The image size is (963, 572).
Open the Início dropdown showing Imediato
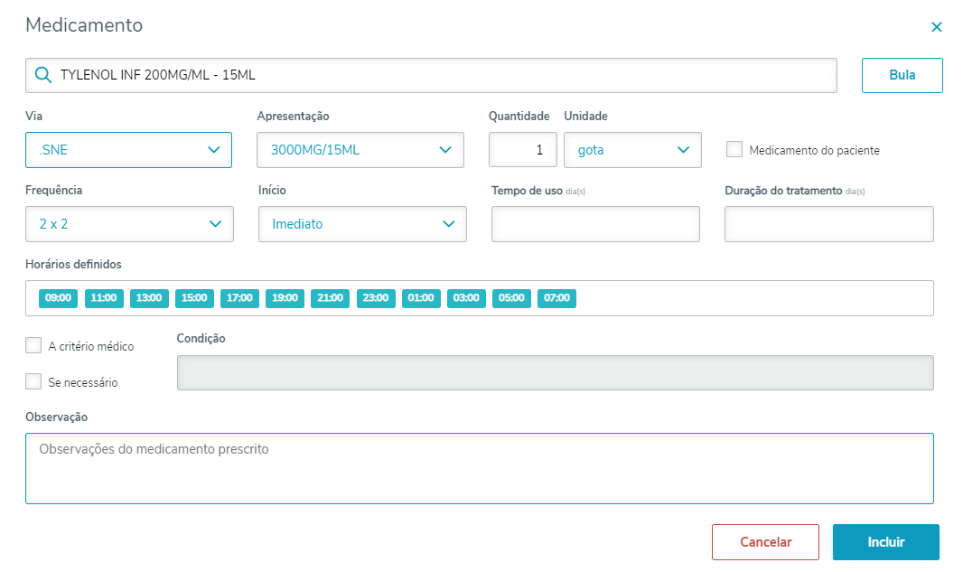[362, 224]
